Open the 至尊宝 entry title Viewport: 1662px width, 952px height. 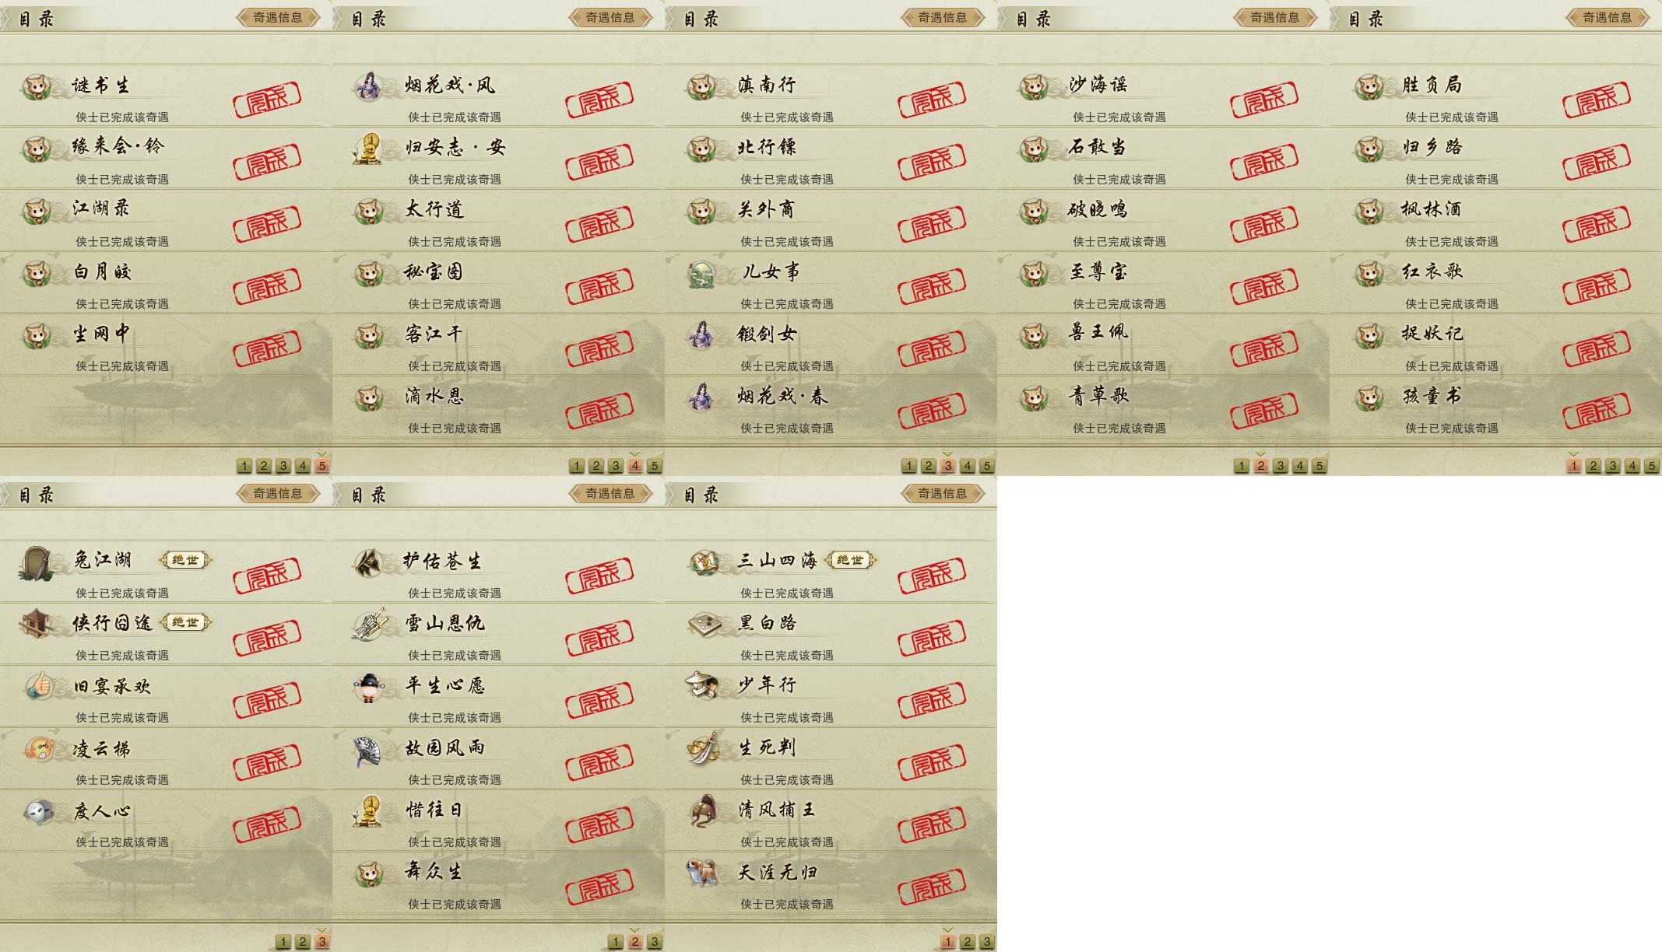(1098, 271)
